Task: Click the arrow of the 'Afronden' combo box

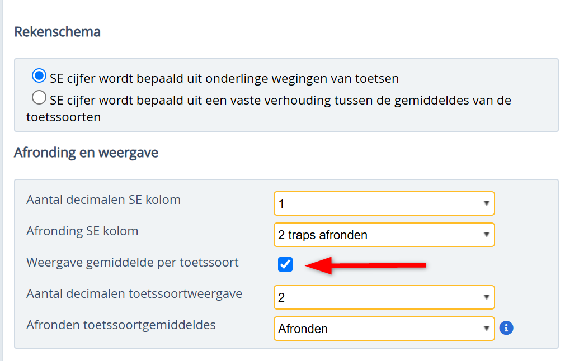Action: (x=486, y=329)
